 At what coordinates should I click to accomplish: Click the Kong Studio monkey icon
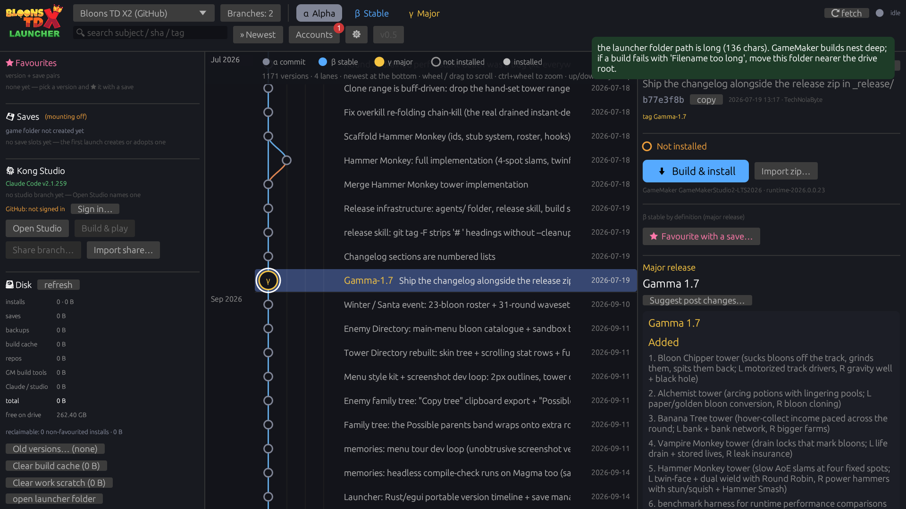[x=10, y=171]
